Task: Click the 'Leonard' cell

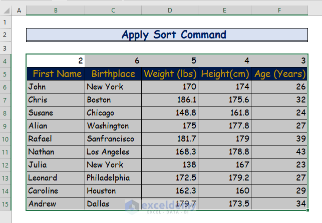Action: [x=56, y=178]
